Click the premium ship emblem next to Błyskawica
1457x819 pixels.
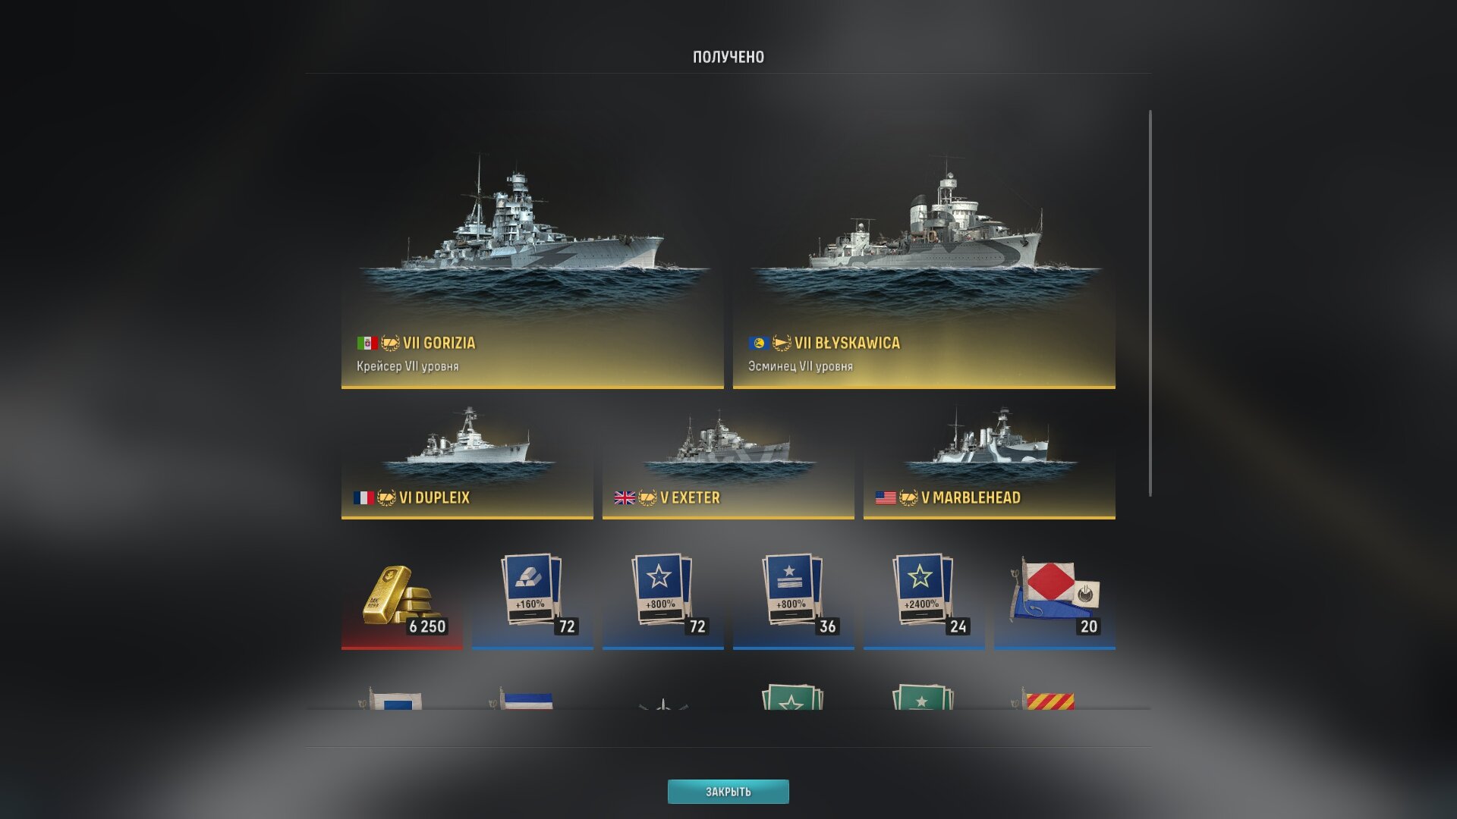(x=782, y=343)
